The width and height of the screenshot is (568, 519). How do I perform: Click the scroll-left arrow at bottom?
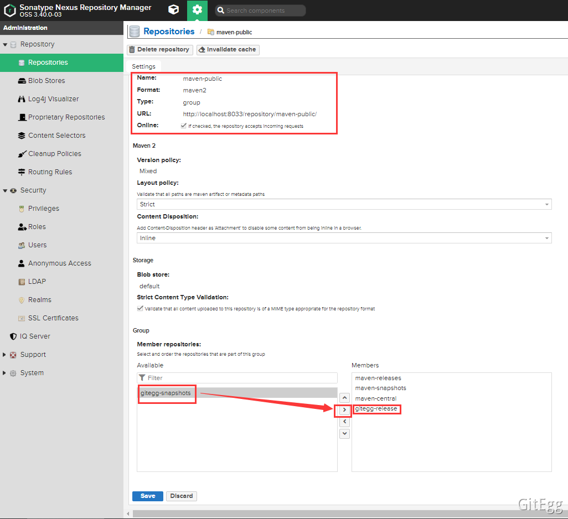pos(128,514)
